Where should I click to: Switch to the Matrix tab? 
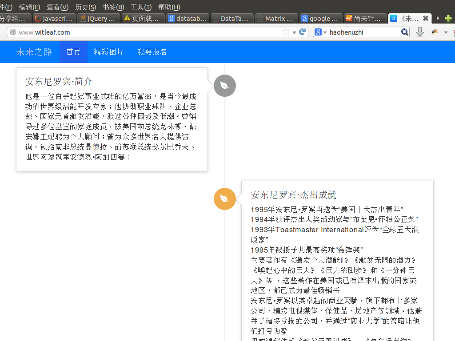[277, 19]
